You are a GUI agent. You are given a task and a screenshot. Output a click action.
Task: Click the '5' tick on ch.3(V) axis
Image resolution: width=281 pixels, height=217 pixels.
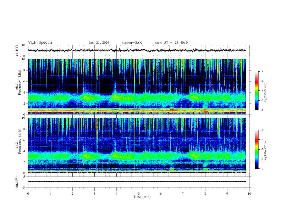(x=24, y=177)
